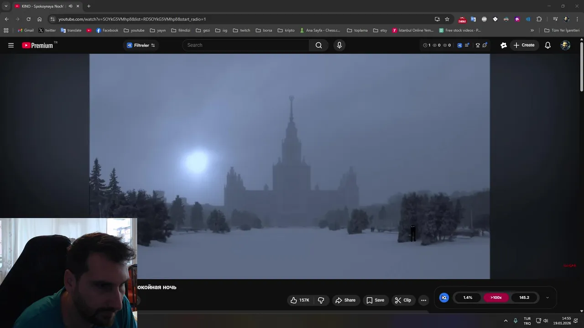Viewport: 584px width, 328px height.
Task: Open the clock counter in extension bar
Action: pyautogui.click(x=427, y=45)
